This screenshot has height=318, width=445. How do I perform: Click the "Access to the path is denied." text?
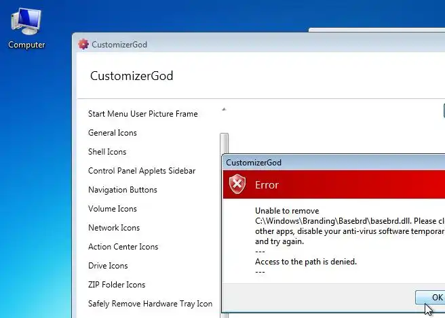click(306, 262)
